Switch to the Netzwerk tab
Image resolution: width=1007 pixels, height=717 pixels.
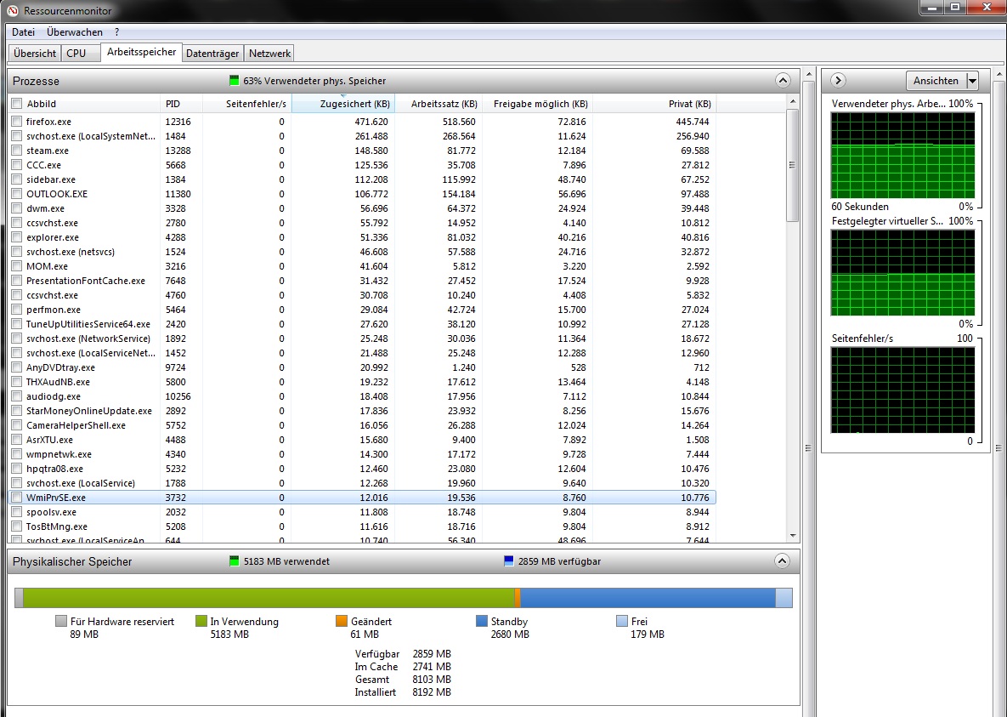click(x=269, y=54)
